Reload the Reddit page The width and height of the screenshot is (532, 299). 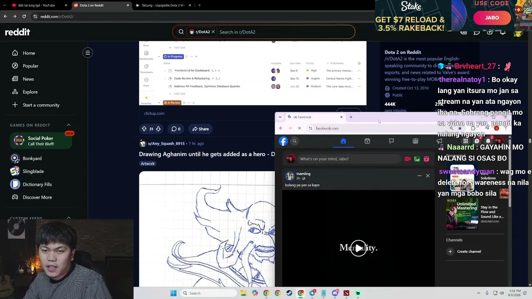(x=24, y=17)
